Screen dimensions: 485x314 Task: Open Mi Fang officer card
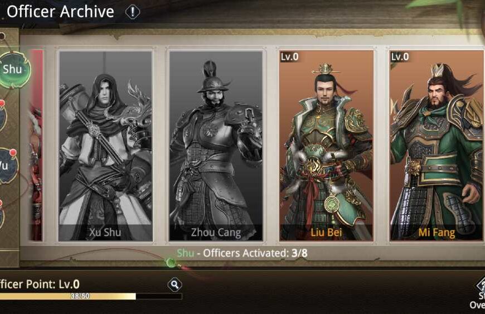point(437,146)
